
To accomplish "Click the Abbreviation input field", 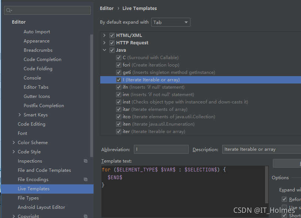I will point(161,149).
